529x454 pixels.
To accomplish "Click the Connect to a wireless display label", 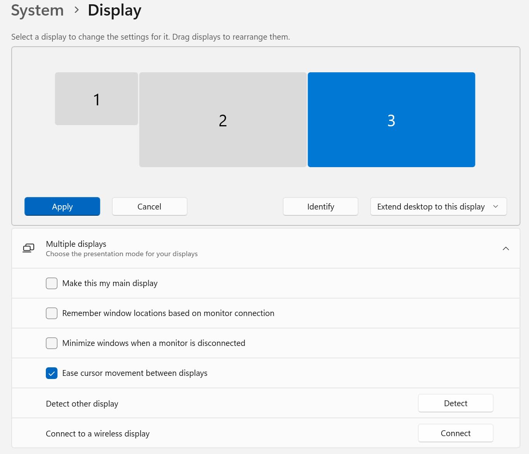I will tap(97, 434).
